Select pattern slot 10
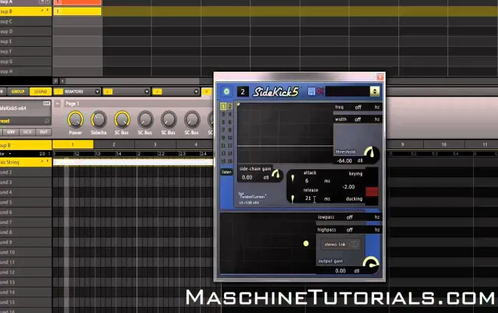This screenshot has height=313, width=498. [444, 145]
